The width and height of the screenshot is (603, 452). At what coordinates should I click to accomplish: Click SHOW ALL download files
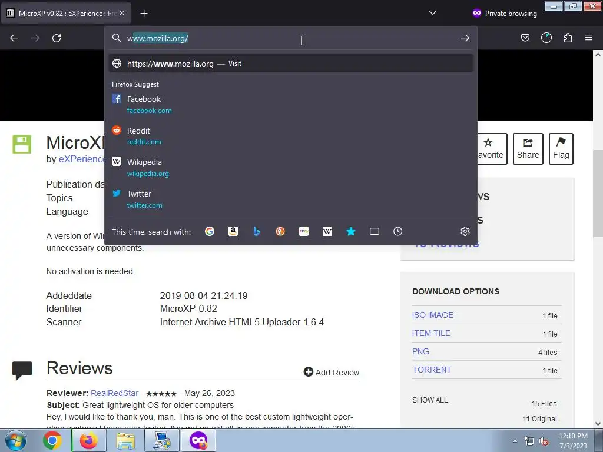tap(430, 400)
